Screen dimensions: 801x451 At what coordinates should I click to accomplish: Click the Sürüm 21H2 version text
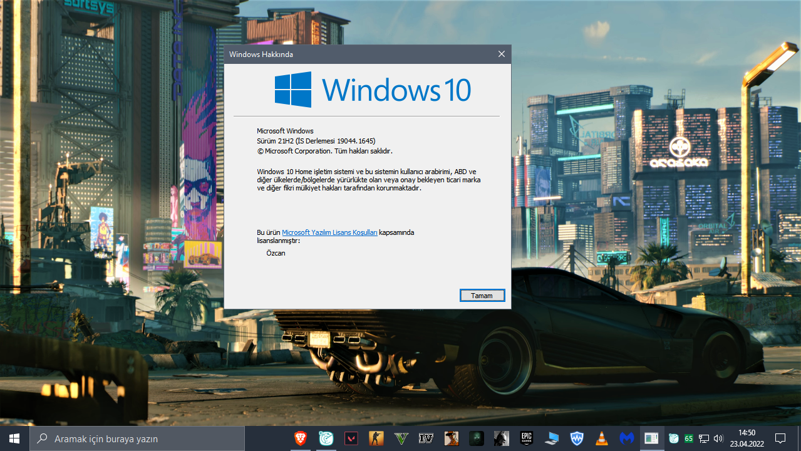coord(316,141)
